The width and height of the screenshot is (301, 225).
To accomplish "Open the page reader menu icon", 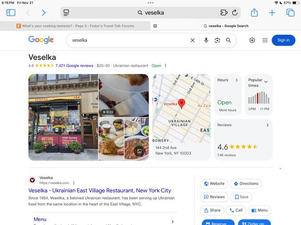I will [x=66, y=13].
